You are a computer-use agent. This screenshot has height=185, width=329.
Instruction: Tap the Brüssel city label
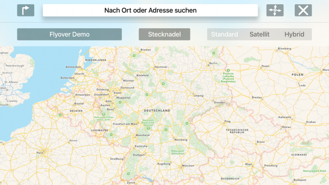pos(79,104)
